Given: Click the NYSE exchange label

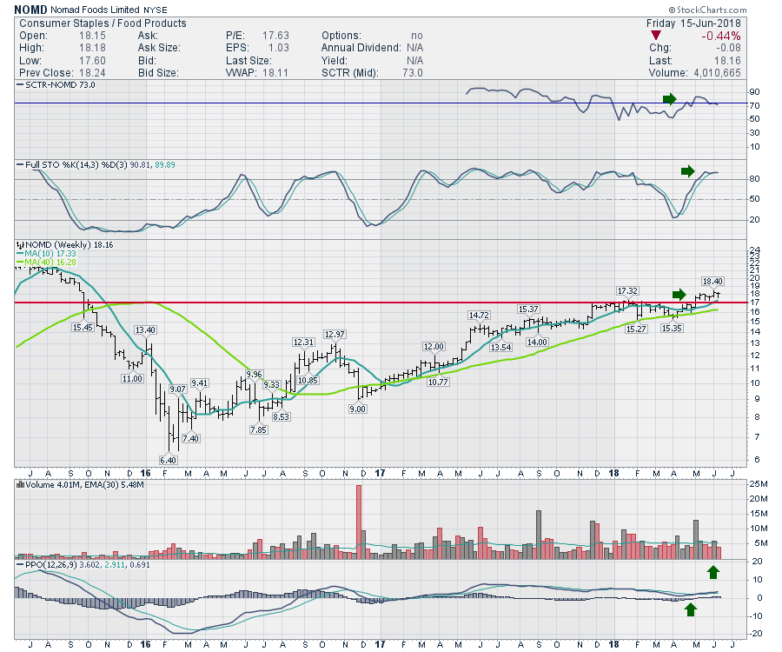Looking at the screenshot, I should coord(156,10).
